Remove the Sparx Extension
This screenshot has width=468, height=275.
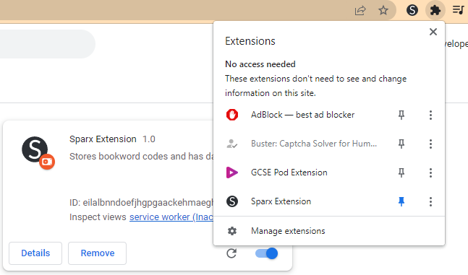[x=98, y=253]
